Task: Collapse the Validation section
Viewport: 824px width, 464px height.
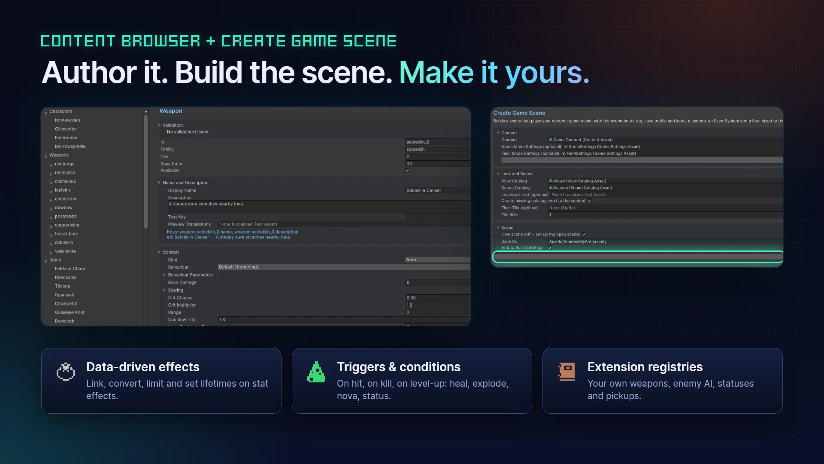Action: click(x=159, y=125)
